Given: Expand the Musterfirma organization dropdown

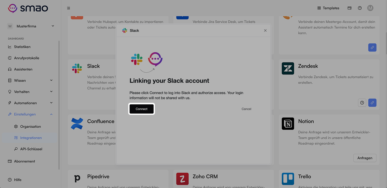Looking at the screenshot, I should 31,26.
